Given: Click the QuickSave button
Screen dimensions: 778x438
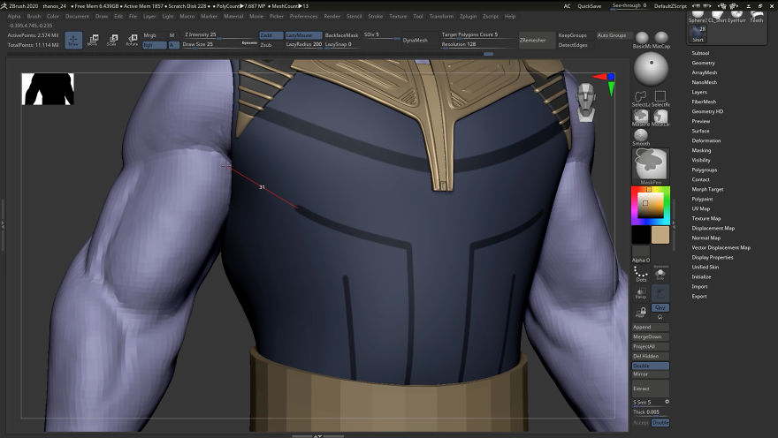Looking at the screenshot, I should click(x=589, y=6).
